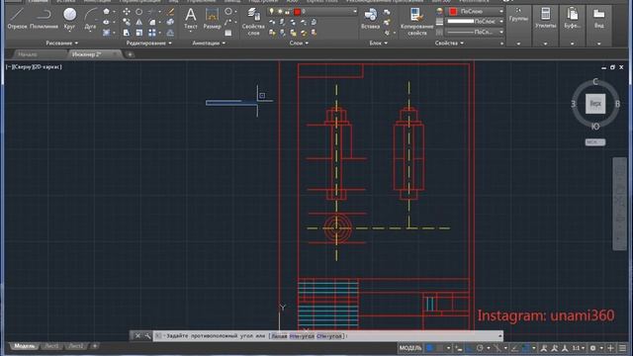
Task: Click the red layer color swatch
Action: (x=297, y=12)
